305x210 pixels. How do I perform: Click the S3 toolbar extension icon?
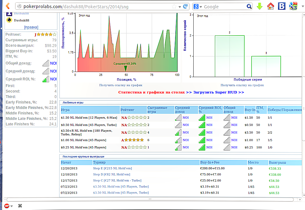tap(293, 6)
